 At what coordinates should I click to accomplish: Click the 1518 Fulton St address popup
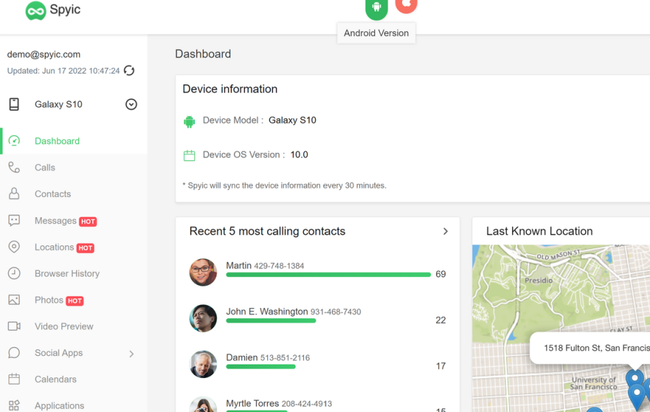click(590, 348)
